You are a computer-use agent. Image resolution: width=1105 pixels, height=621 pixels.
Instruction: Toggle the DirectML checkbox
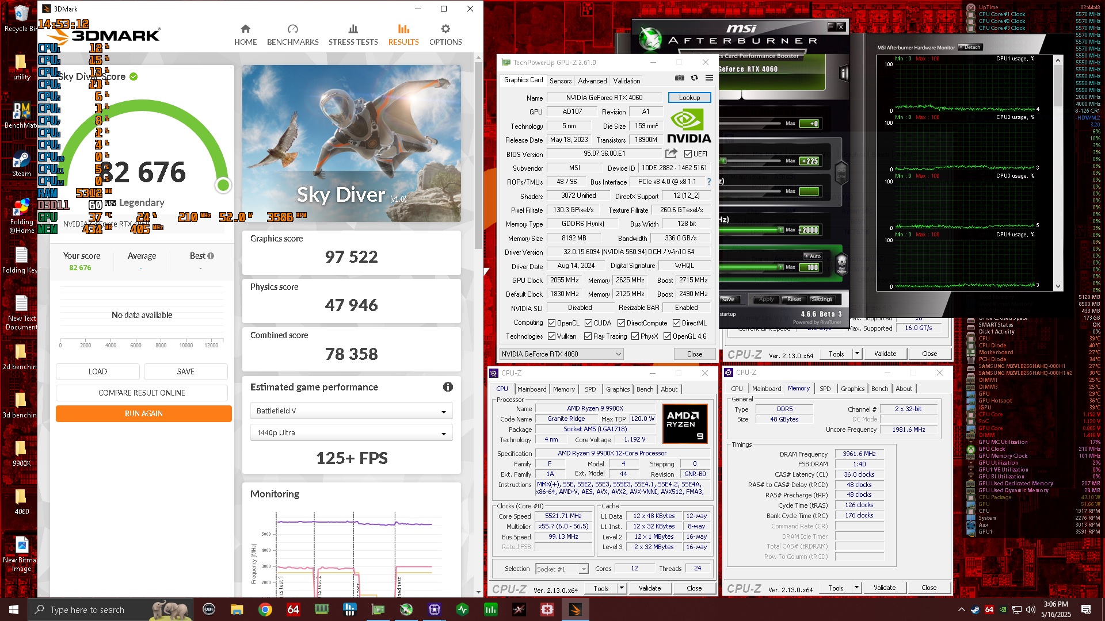pyautogui.click(x=677, y=323)
